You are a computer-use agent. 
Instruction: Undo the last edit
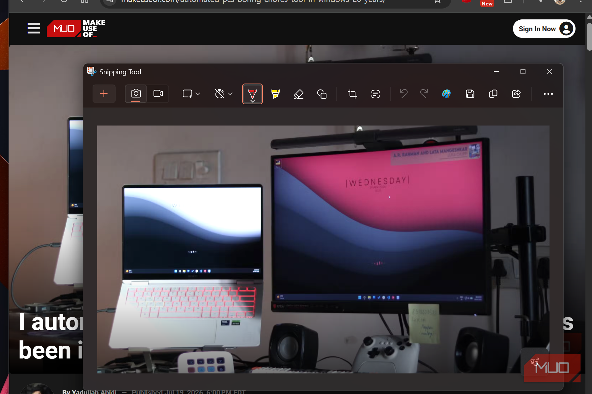pyautogui.click(x=404, y=94)
